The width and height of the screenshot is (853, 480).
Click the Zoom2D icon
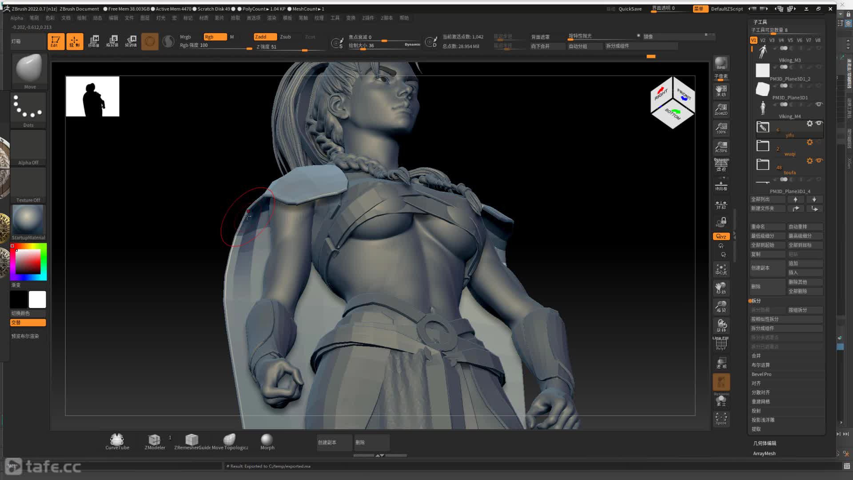pos(721,109)
